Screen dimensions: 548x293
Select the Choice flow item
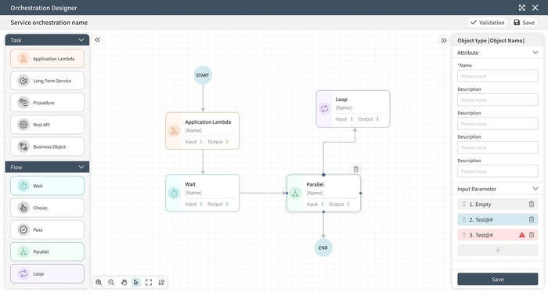point(47,208)
